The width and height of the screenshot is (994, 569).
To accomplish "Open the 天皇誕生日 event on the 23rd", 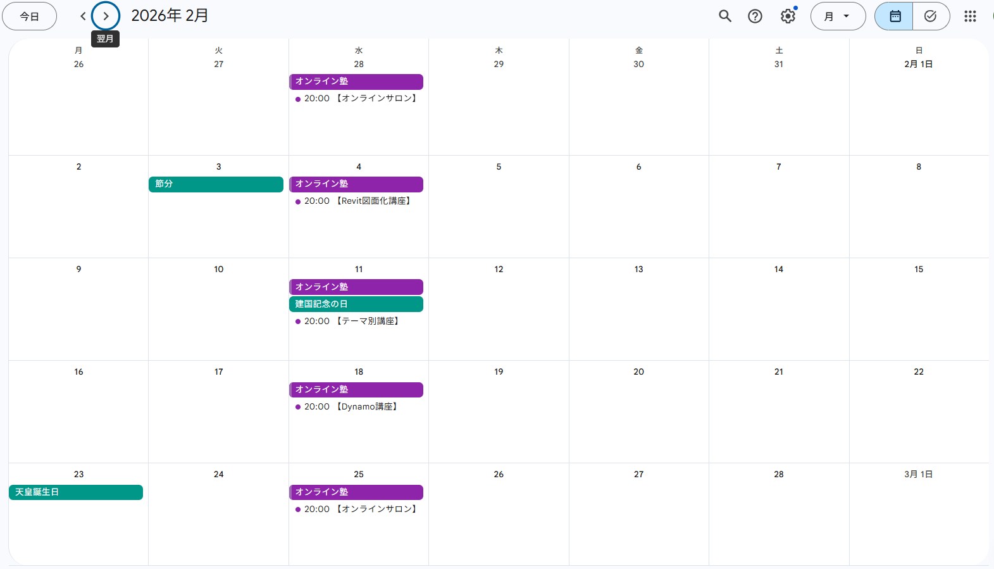I will point(76,492).
